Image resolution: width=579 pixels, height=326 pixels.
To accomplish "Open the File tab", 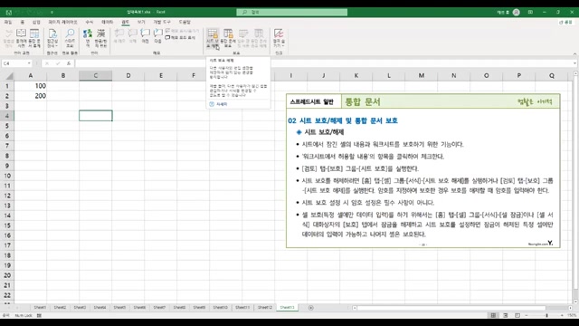I will (8, 22).
